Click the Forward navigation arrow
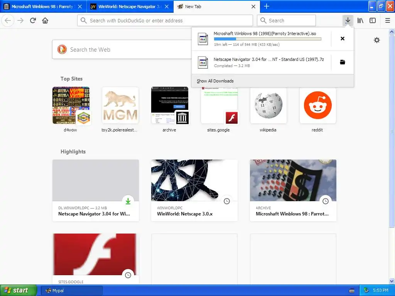This screenshot has height=296, width=395. tap(20, 20)
